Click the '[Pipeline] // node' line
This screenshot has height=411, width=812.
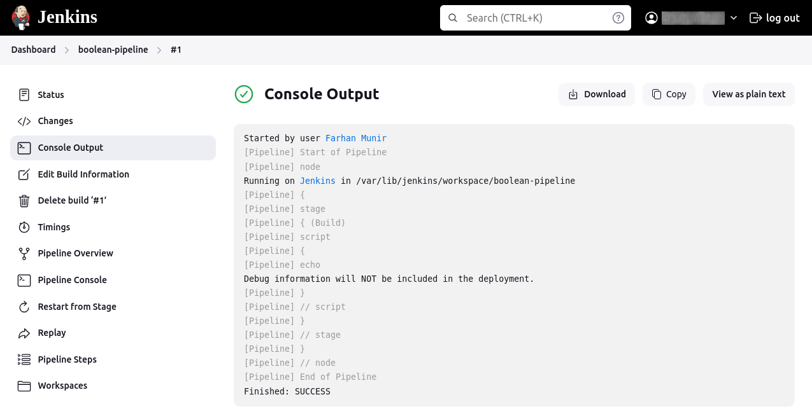point(290,363)
